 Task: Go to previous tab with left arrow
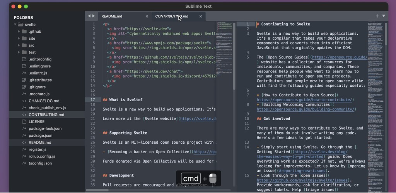point(89,16)
